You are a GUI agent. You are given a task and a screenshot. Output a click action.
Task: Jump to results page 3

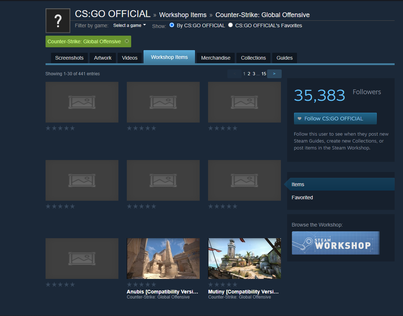click(x=254, y=73)
